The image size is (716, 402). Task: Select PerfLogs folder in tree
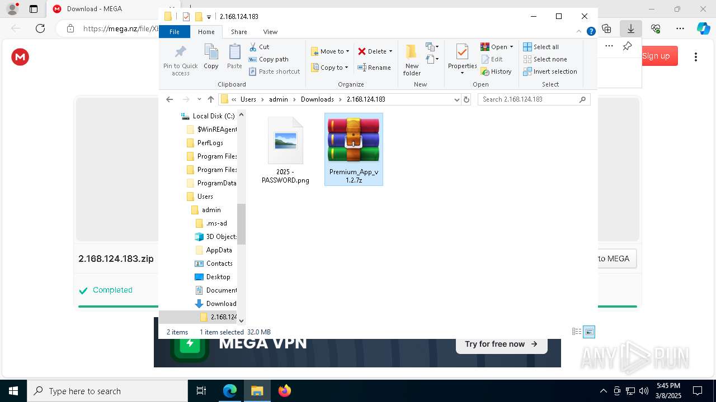pos(204,143)
